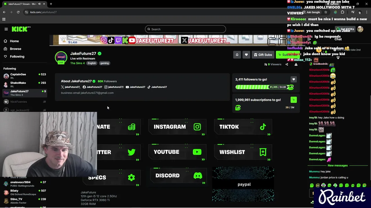This screenshot has width=371, height=208.
Task: Click JakeFuture27's live channel avatar
Action: point(61,57)
